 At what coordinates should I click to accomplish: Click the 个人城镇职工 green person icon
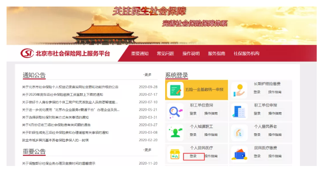tap(175, 133)
